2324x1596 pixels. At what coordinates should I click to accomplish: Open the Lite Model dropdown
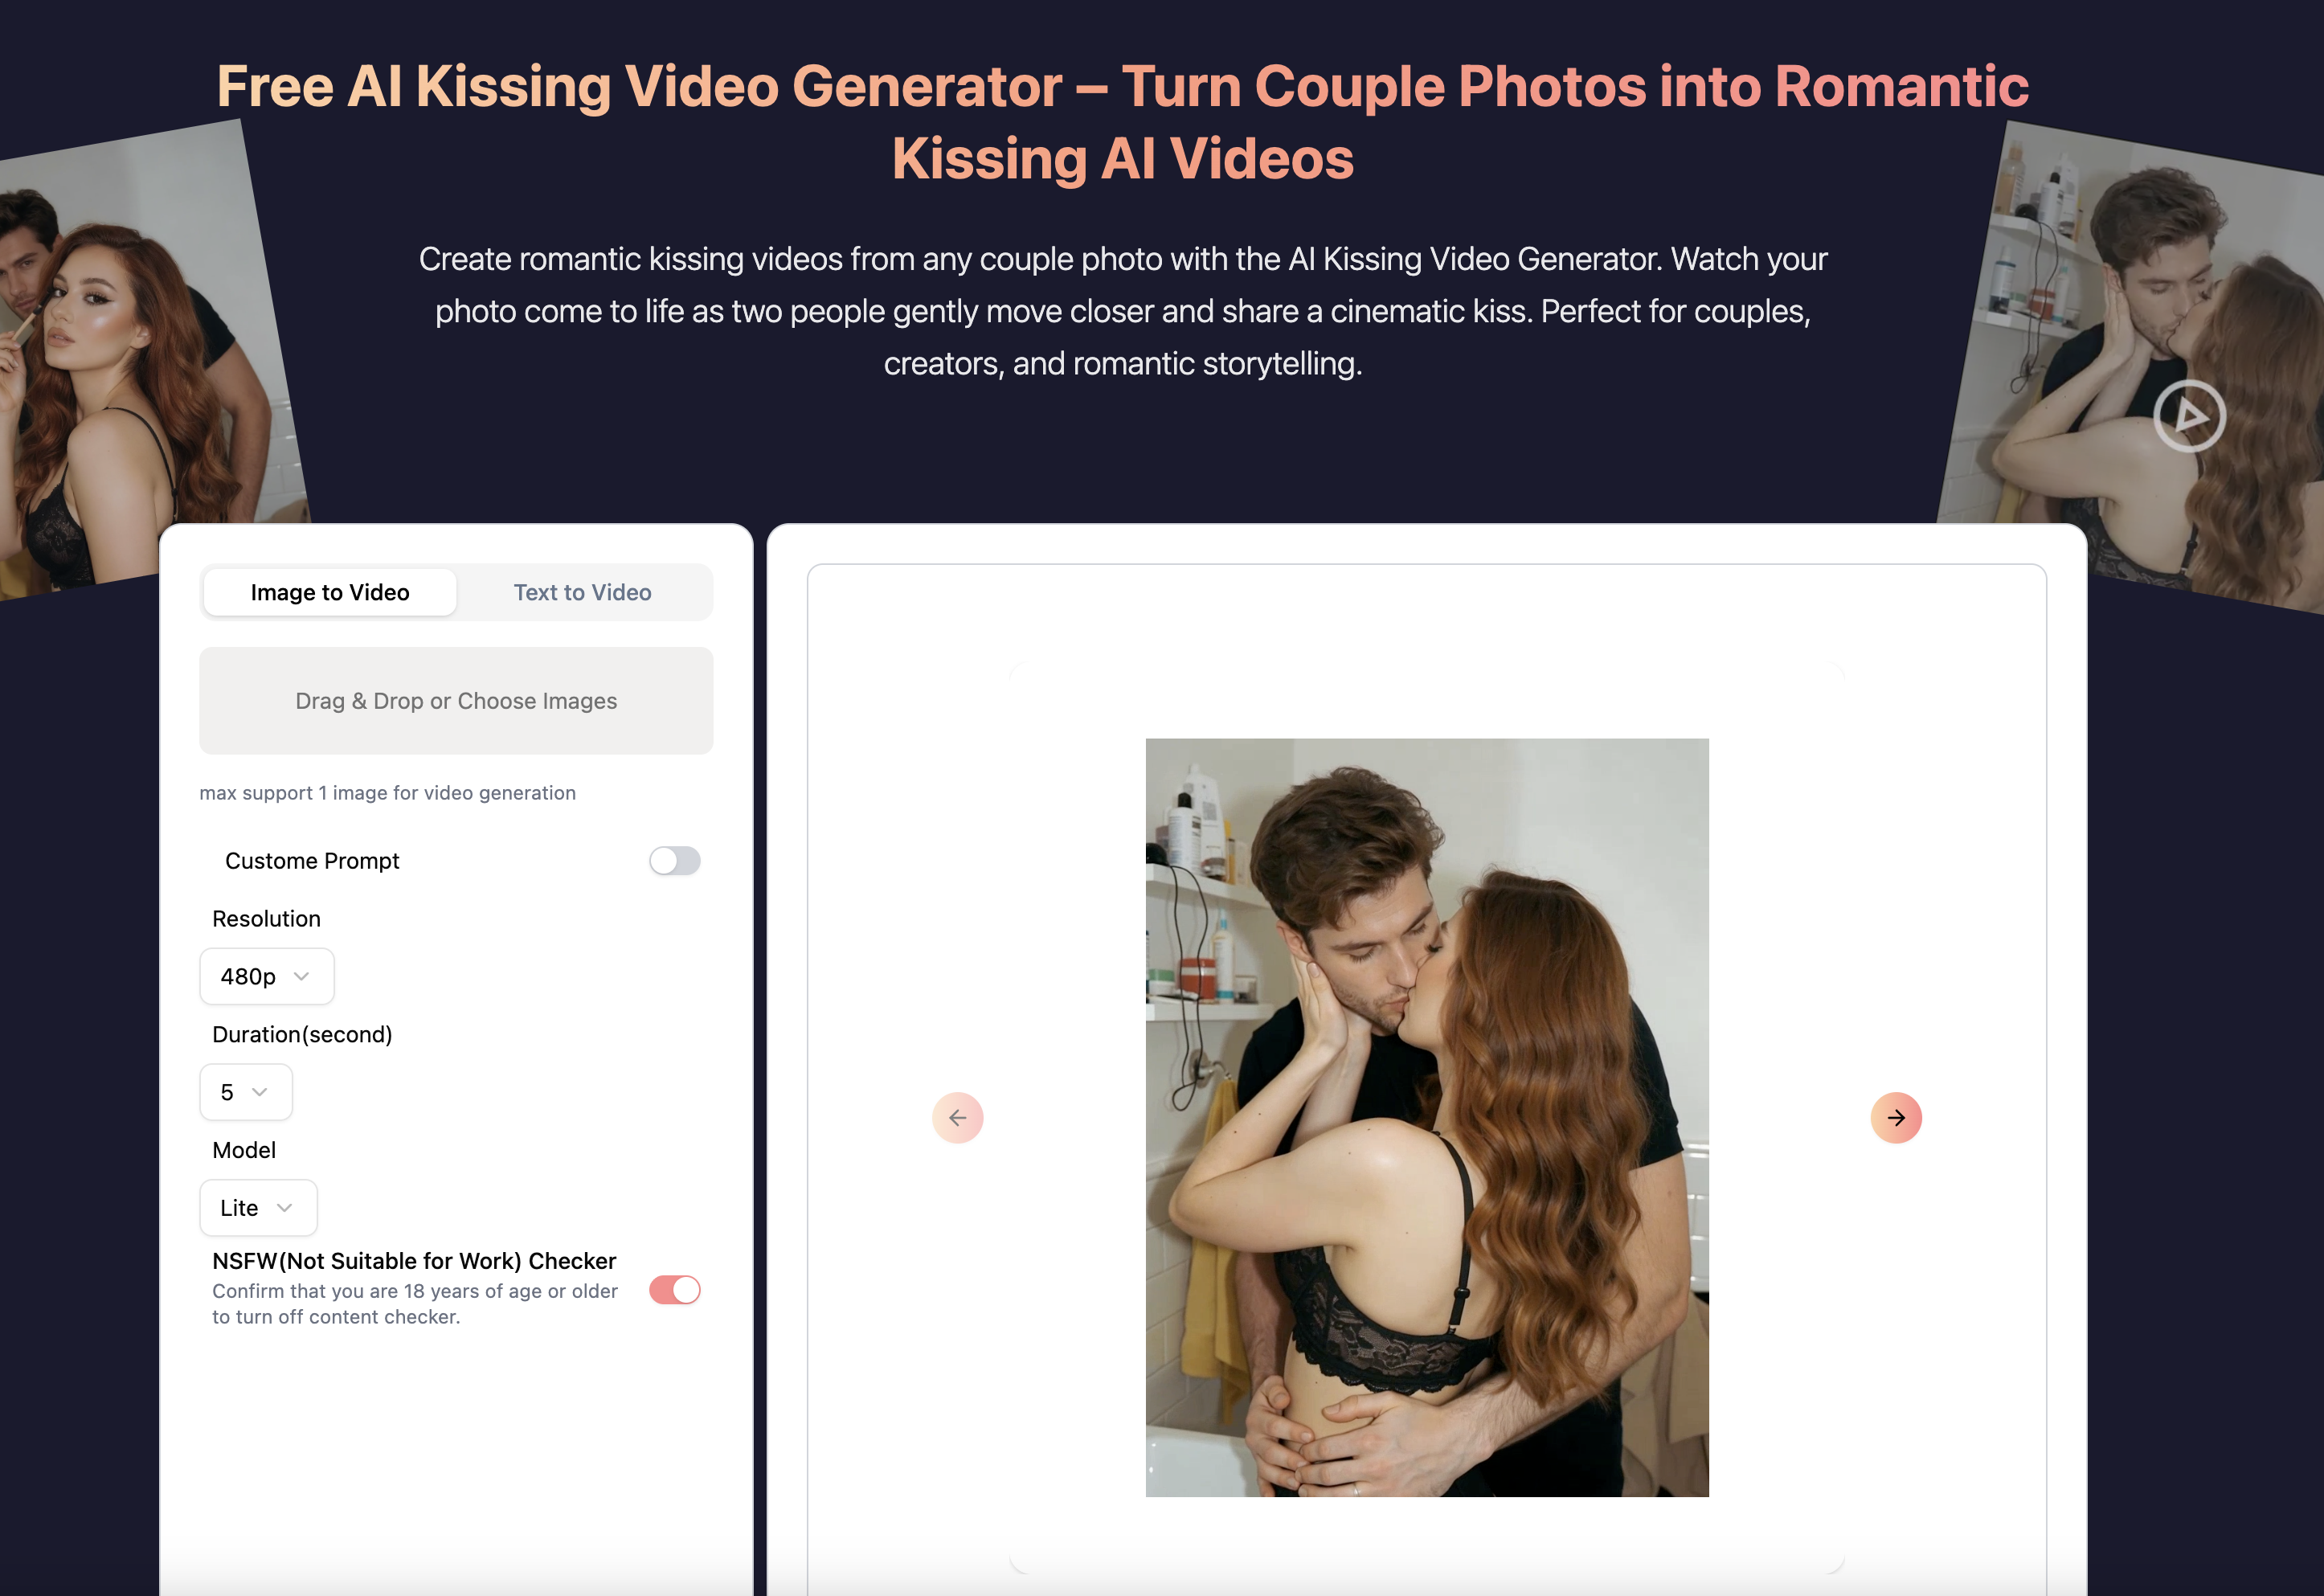coord(258,1208)
